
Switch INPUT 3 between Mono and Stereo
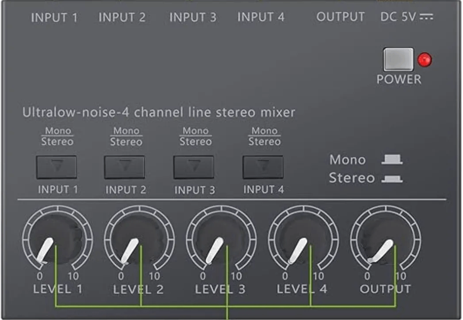[x=193, y=167]
